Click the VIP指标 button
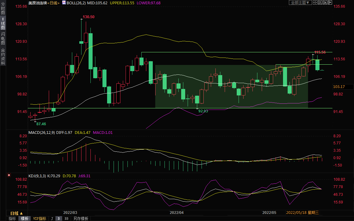This screenshot has height=221, width=354. point(40,219)
